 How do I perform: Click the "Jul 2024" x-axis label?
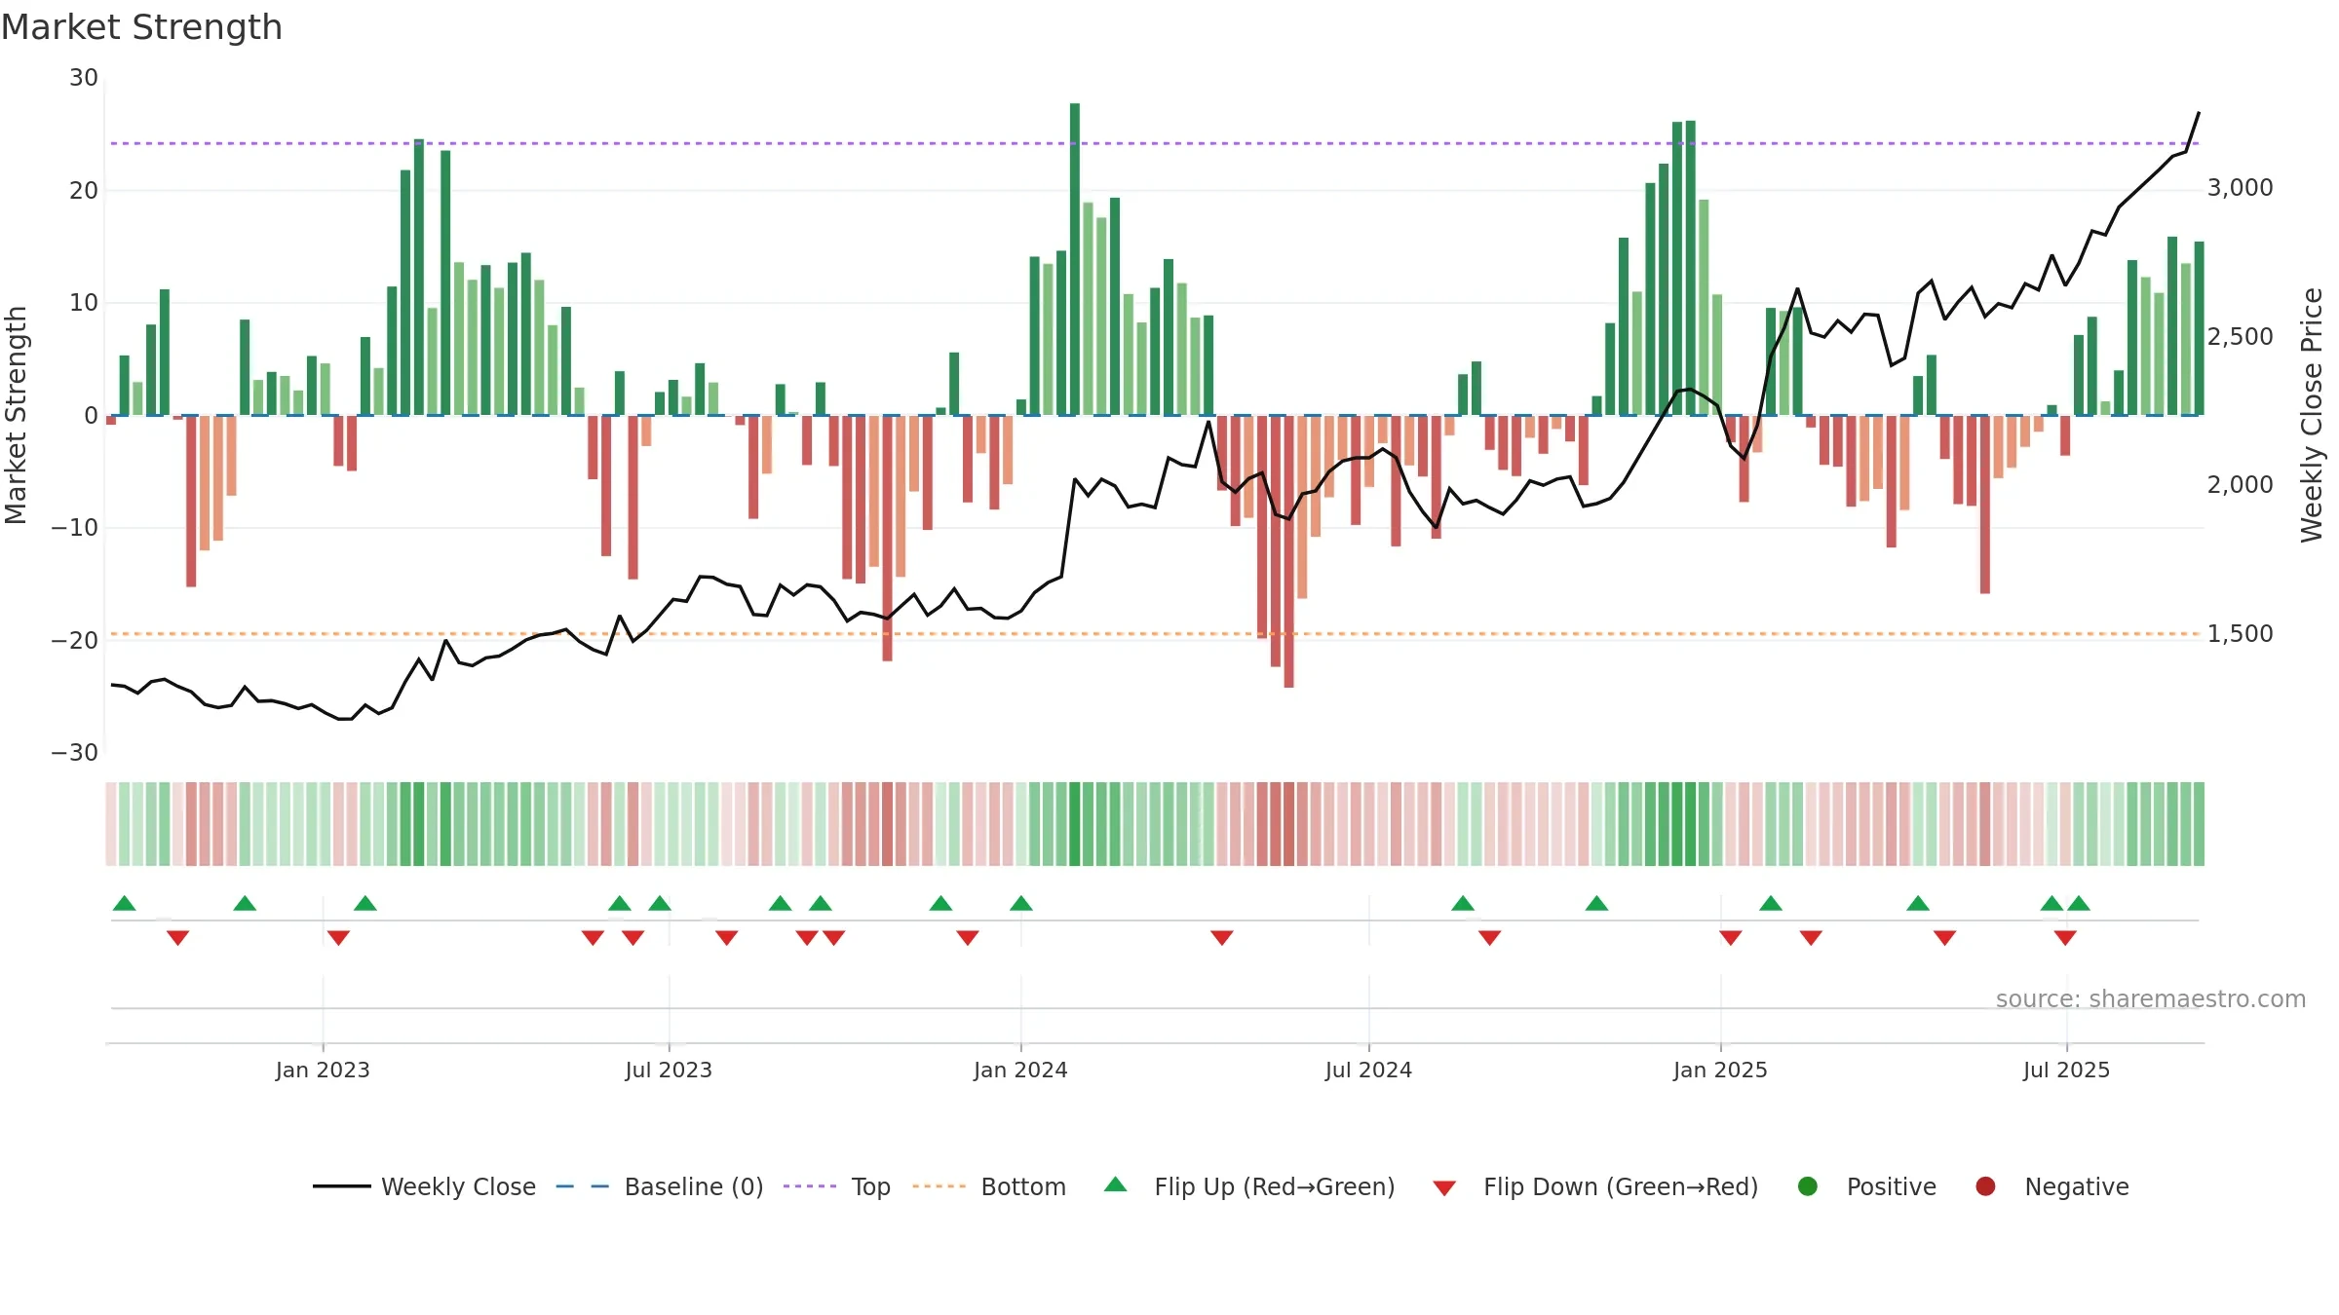[1368, 1070]
